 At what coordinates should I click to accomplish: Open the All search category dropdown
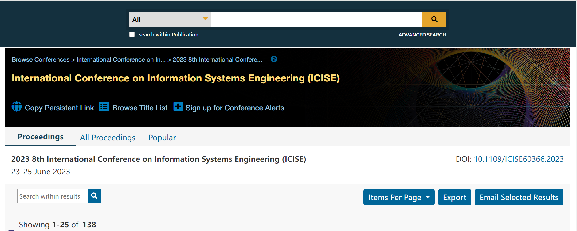coord(170,19)
